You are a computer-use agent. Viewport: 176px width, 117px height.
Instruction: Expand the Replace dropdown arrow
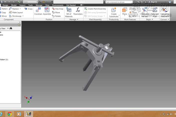[20, 9]
